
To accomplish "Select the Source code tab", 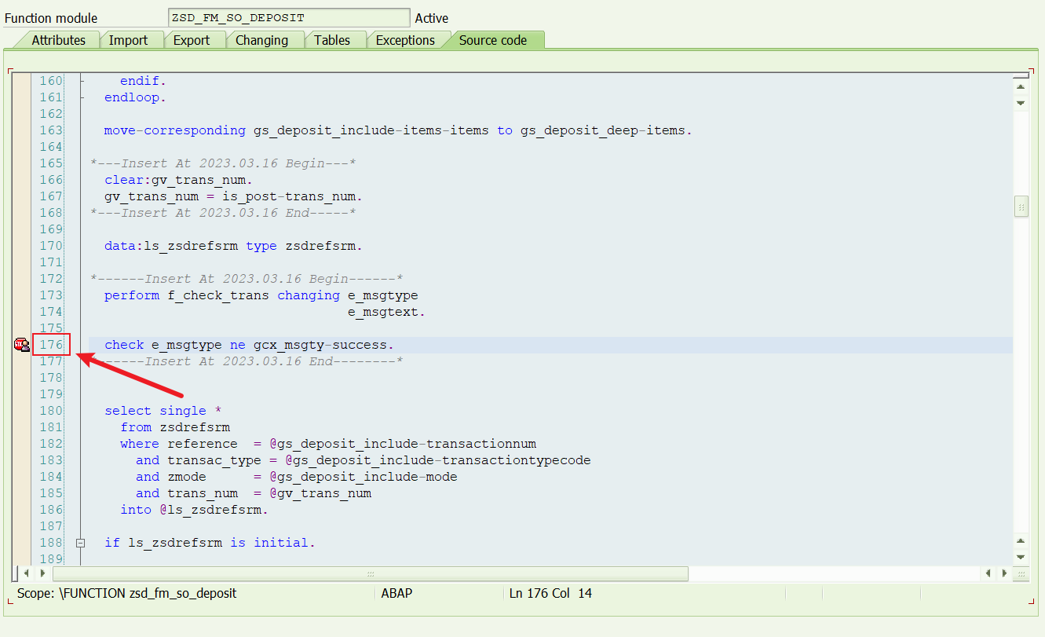I will pos(492,40).
